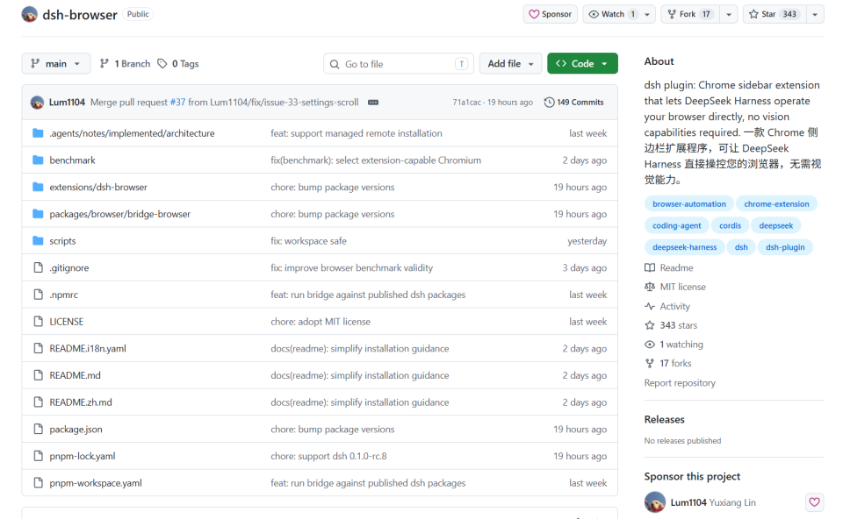Image resolution: width=843 pixels, height=519 pixels.
Task: View 17 forks list
Action: pos(668,363)
